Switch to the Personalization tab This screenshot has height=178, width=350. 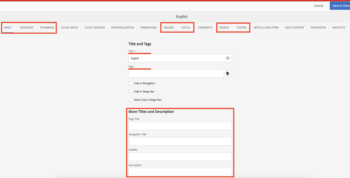tap(122, 28)
